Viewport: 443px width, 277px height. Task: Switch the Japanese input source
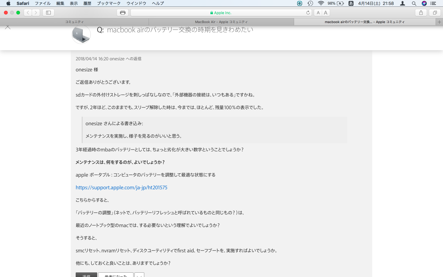point(351,3)
